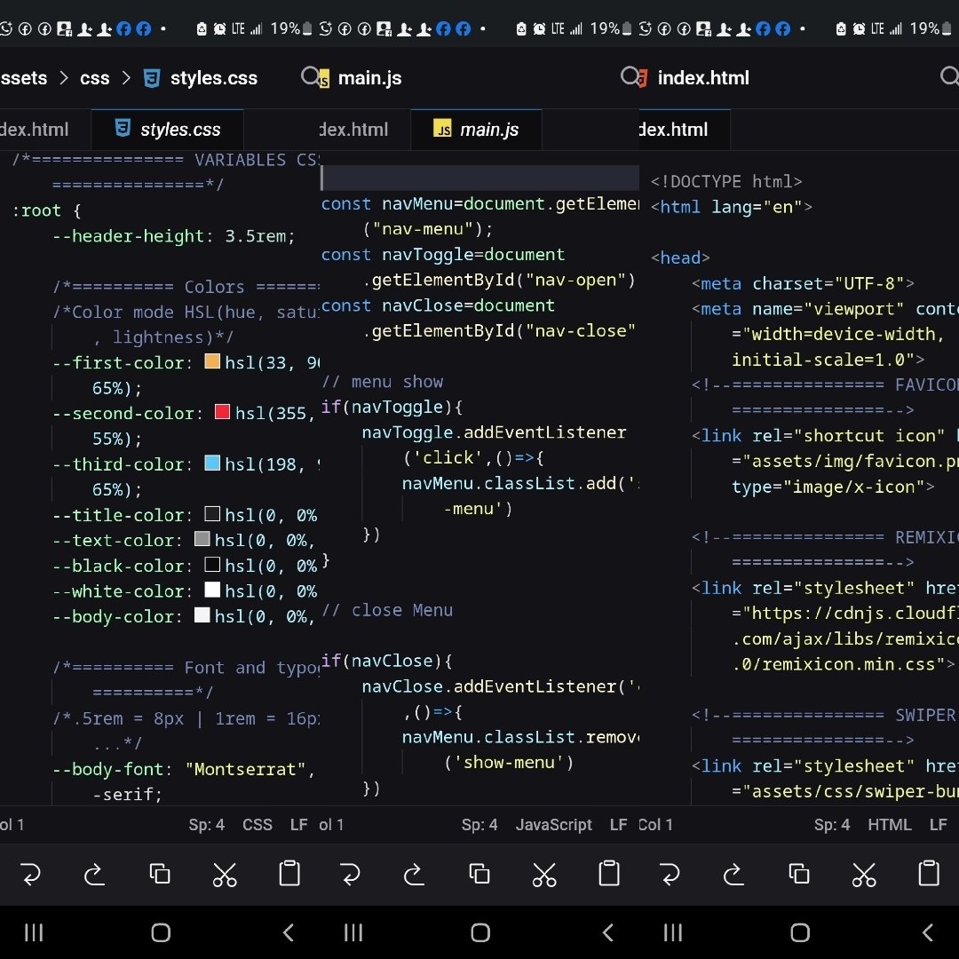
Task: Change LF line ending in styles.css status bar
Action: [299, 824]
